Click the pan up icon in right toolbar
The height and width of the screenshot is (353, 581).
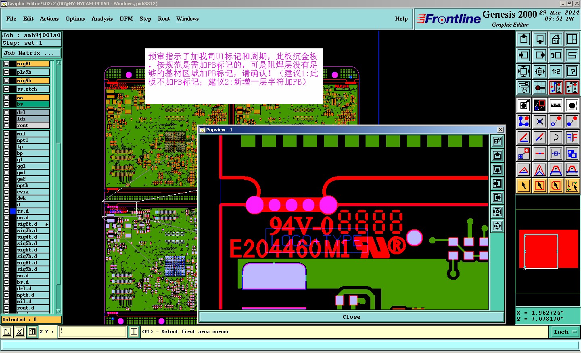coord(524,39)
